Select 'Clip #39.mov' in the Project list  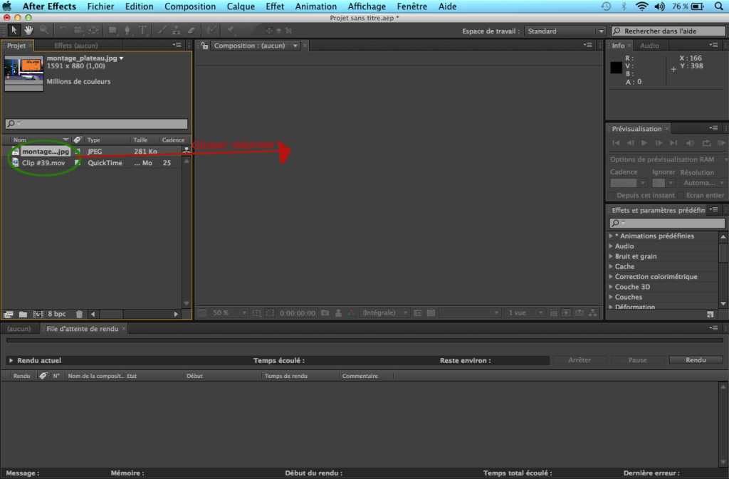[43, 163]
